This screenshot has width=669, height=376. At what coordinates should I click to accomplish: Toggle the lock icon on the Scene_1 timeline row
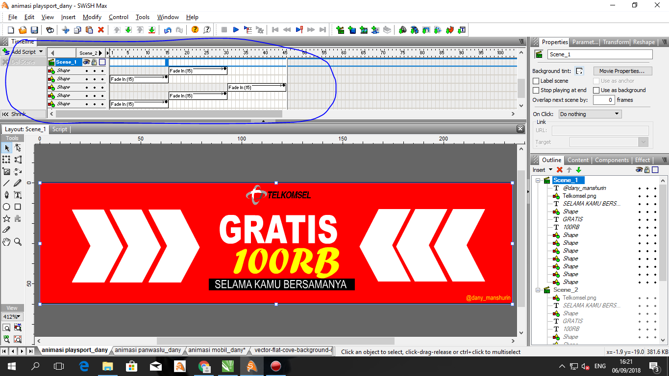94,62
